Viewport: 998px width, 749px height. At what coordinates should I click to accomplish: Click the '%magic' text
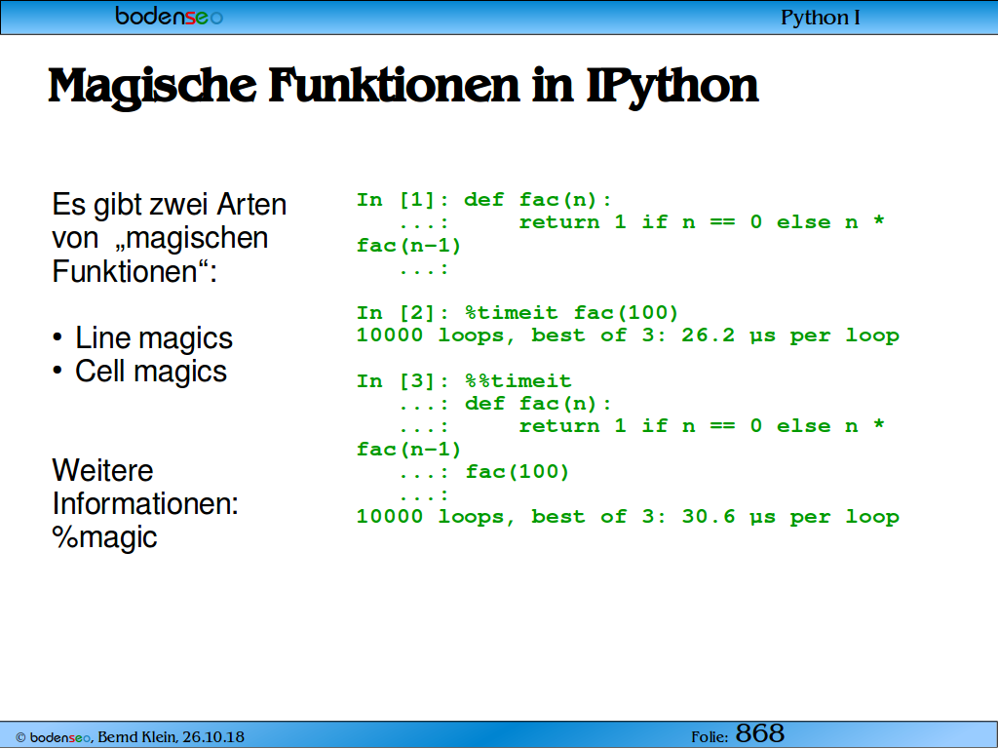click(104, 537)
